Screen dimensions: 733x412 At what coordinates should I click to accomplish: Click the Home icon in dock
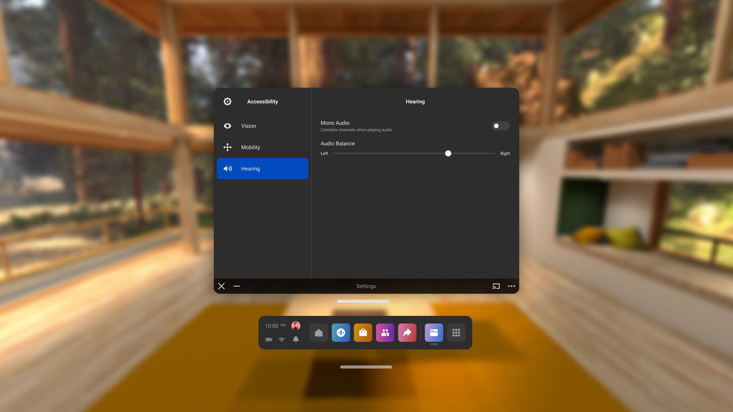(318, 333)
